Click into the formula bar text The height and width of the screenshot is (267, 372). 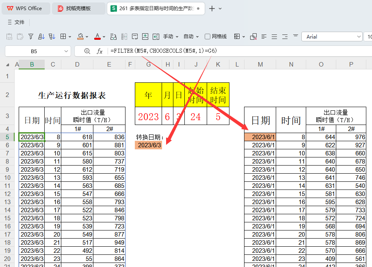point(164,51)
